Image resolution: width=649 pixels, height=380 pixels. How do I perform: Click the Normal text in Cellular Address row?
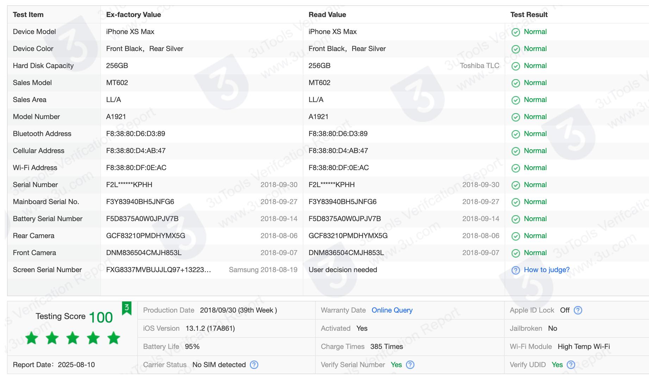coord(535,151)
